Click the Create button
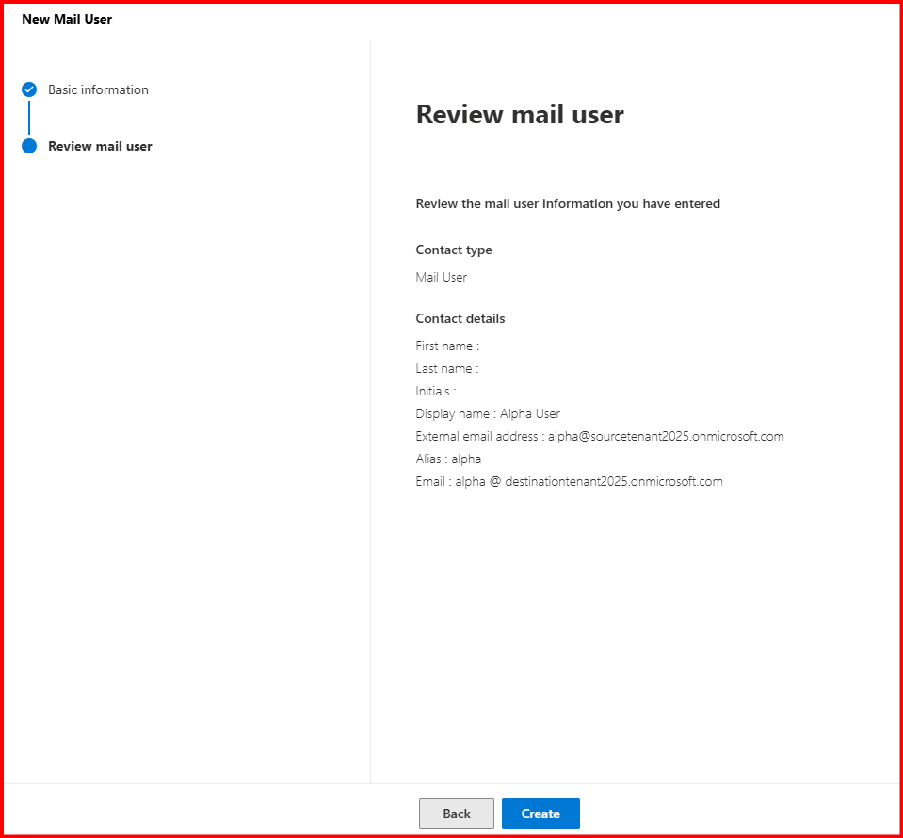The width and height of the screenshot is (903, 838). pos(540,814)
